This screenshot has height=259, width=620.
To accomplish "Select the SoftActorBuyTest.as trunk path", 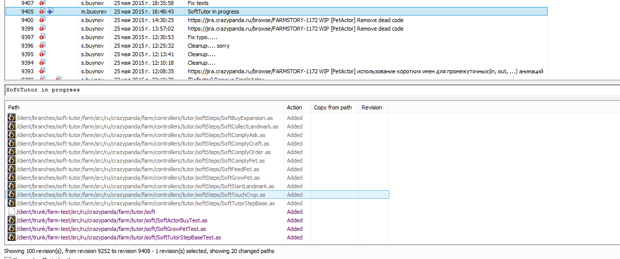I will [x=112, y=220].
